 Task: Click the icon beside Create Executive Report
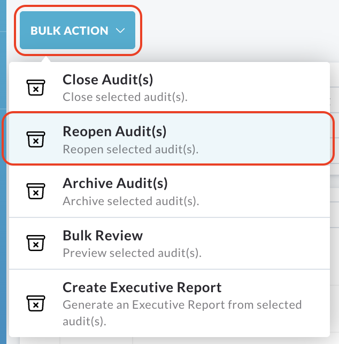pyautogui.click(x=36, y=303)
